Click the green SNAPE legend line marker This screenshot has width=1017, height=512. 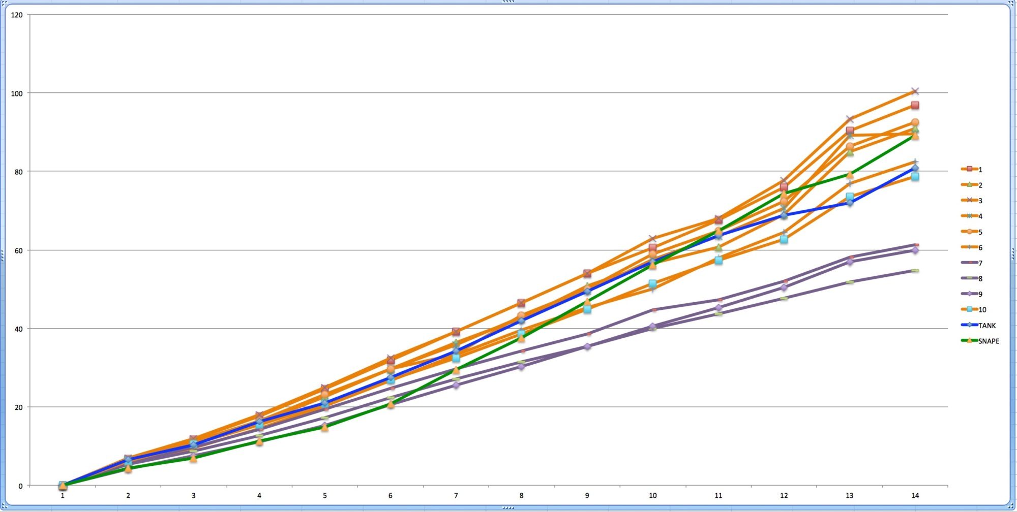tap(969, 341)
